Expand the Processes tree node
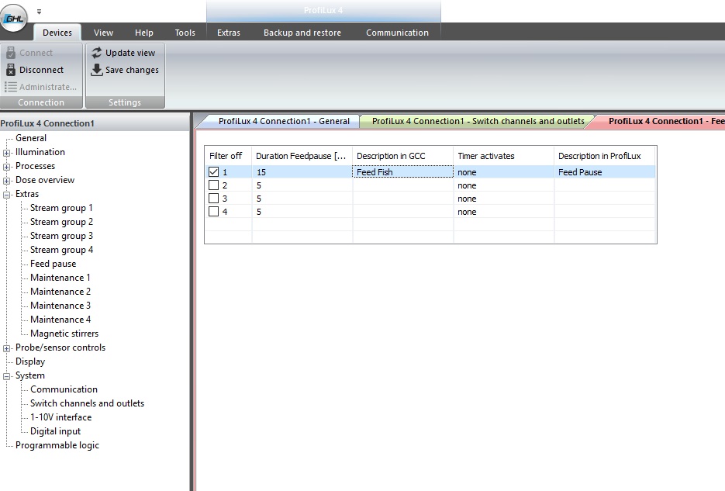 pos(6,167)
